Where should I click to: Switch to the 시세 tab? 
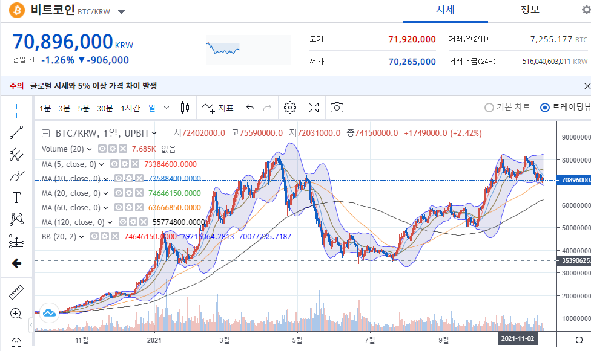tap(446, 10)
